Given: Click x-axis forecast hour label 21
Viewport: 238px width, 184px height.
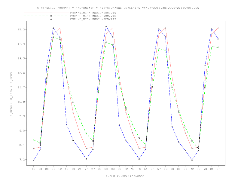Looking at the screenshot, I should (x=80, y=169).
